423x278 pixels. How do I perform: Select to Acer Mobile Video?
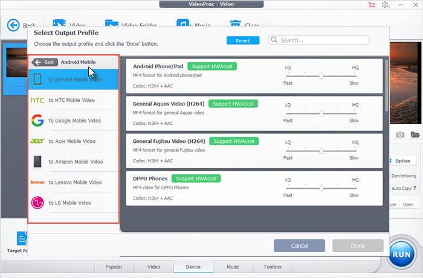73,141
